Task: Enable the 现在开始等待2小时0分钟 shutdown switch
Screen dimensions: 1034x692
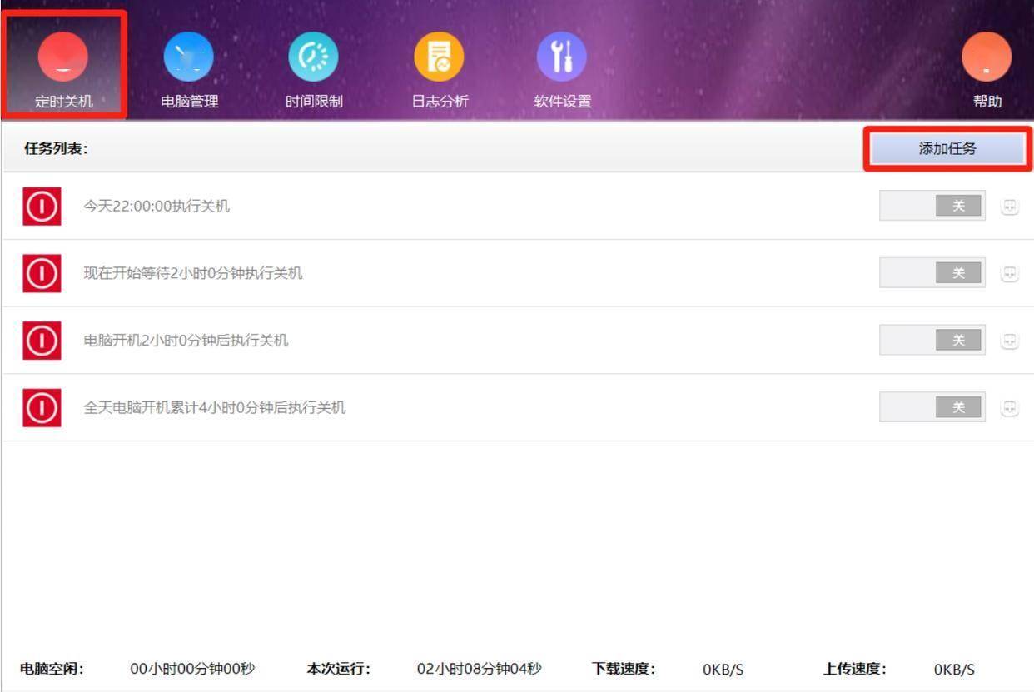Action: point(932,273)
